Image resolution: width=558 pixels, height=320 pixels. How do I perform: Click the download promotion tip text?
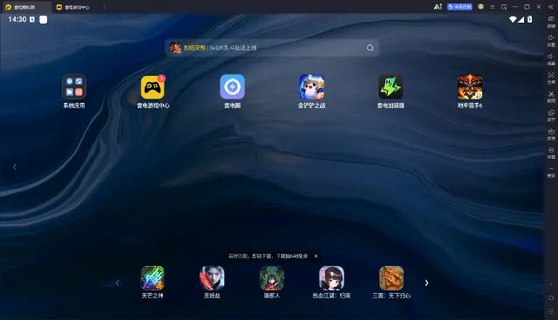click(x=268, y=256)
